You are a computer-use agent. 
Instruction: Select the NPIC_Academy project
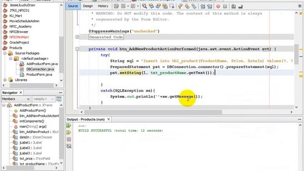[20, 27]
